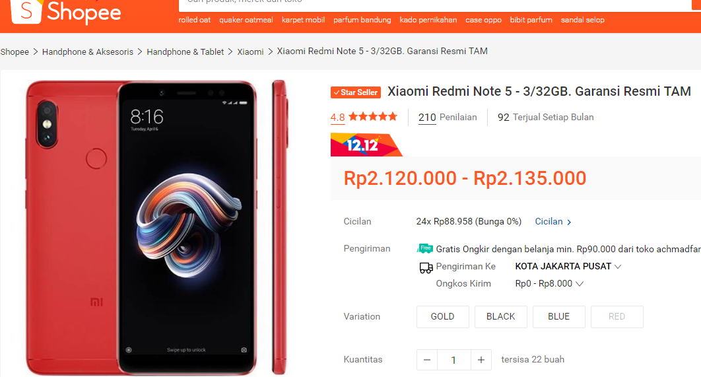Open the 210 Penilaian reviews link
The height and width of the screenshot is (377, 701).
[448, 117]
